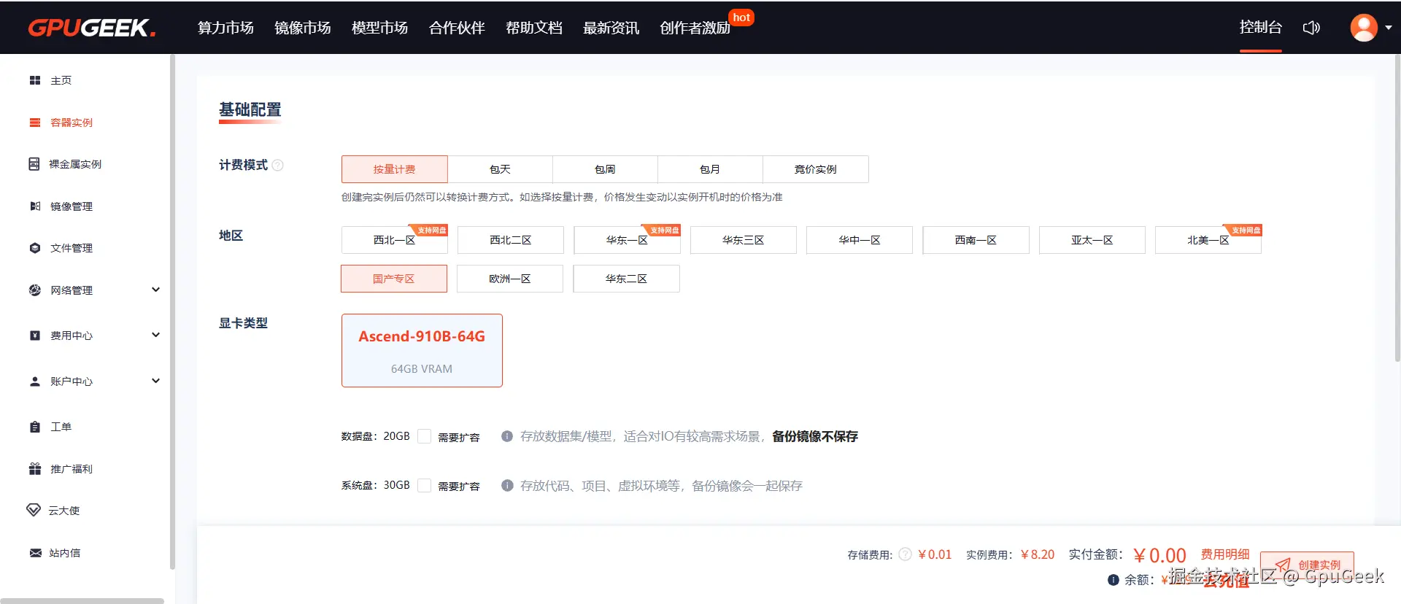This screenshot has height=604, width=1401.
Task: Click the 站内信 envelope icon
Action: [x=35, y=553]
